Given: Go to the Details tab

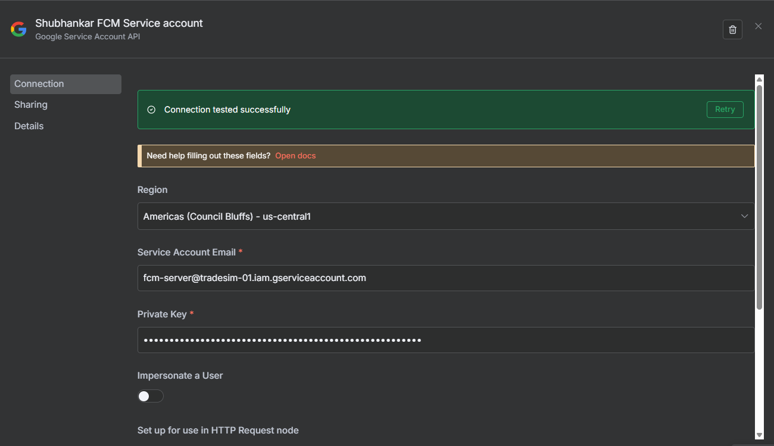Looking at the screenshot, I should tap(29, 126).
